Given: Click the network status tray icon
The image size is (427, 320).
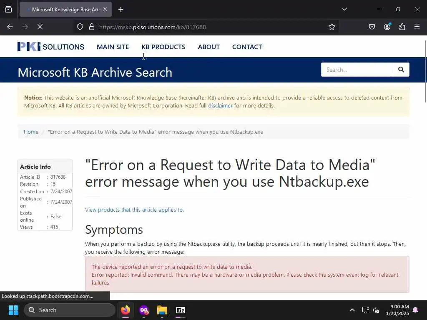Looking at the screenshot, I should [365, 310].
